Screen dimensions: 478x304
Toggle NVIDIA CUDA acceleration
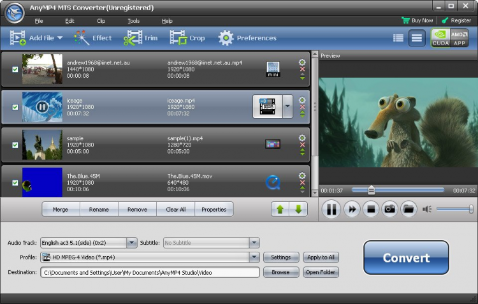(440, 38)
